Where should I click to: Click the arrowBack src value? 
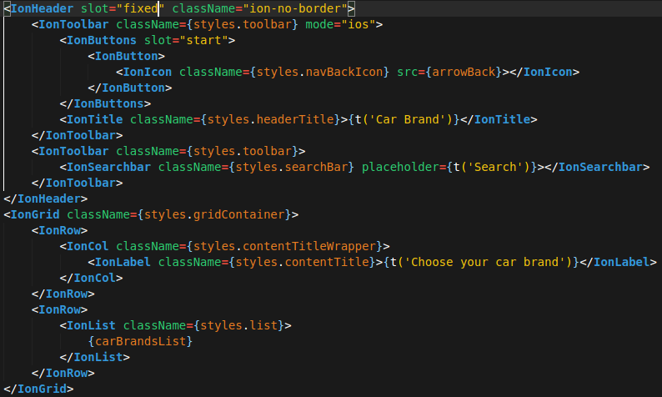click(464, 72)
